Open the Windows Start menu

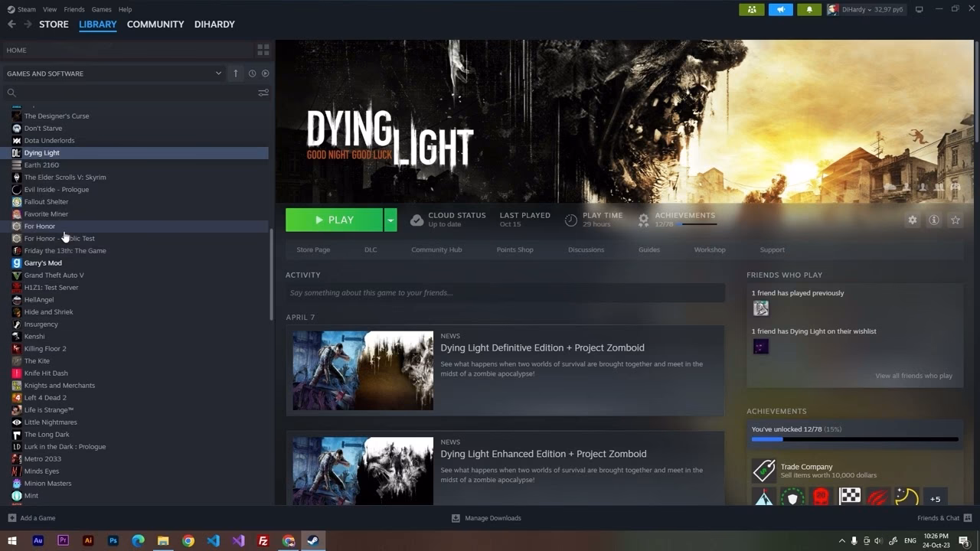[x=12, y=540]
